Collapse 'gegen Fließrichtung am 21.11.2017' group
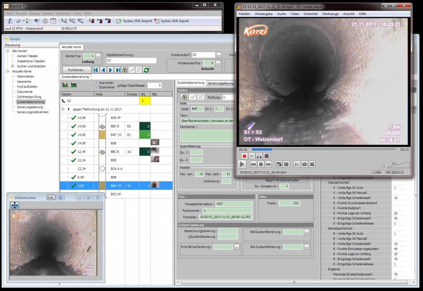Screen dimensions: 423x291 pos(63,109)
